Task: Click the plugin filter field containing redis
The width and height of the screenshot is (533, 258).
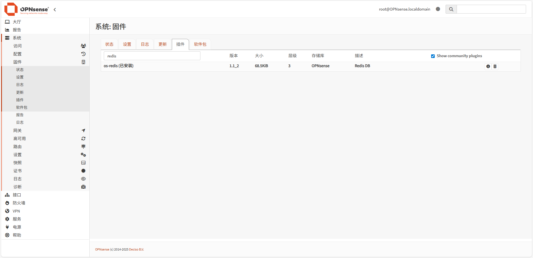Action: 152,56
